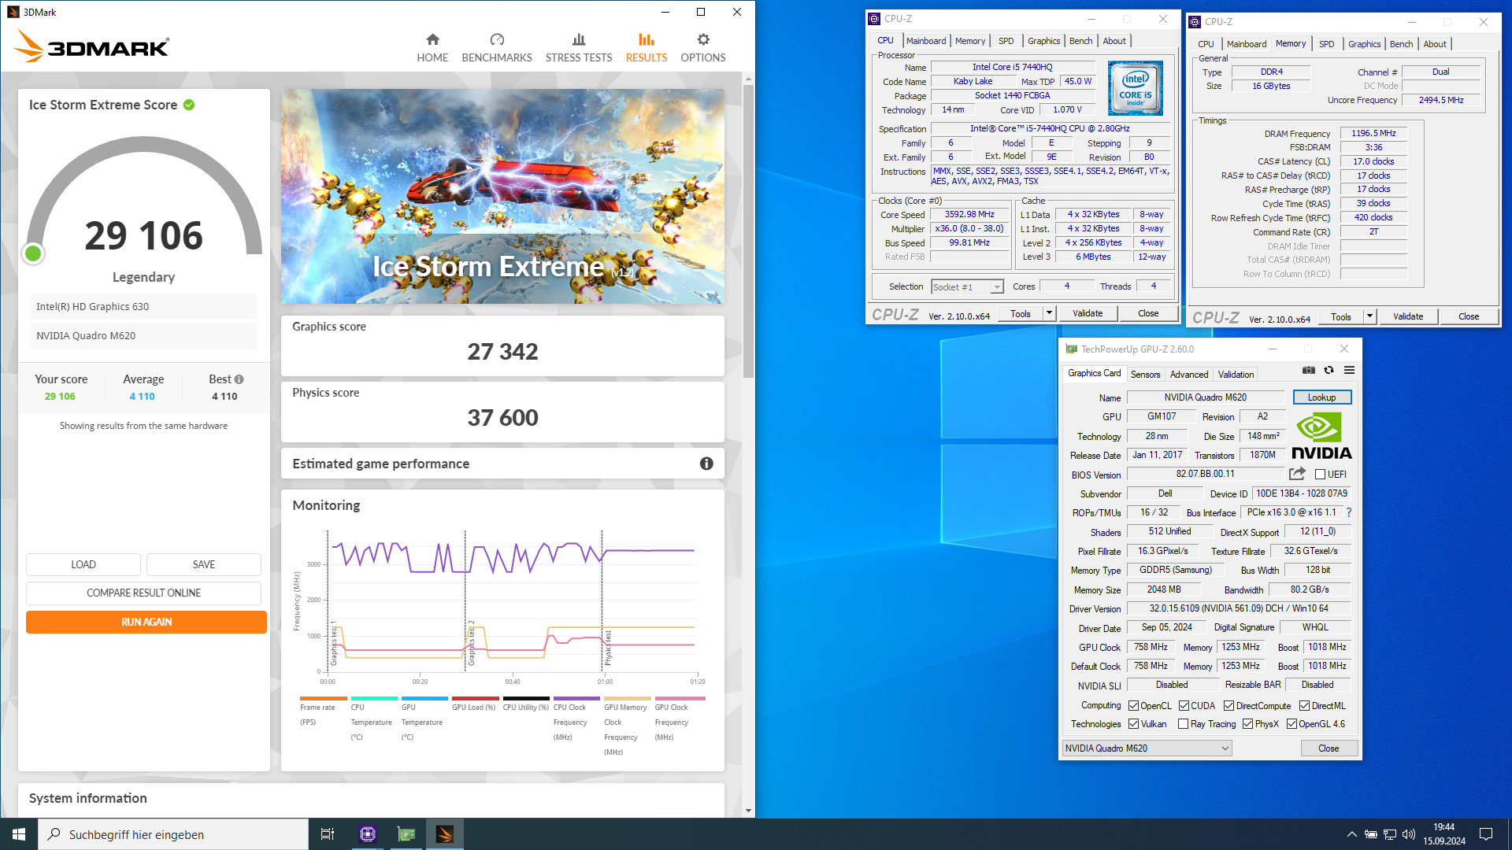Open Bench tab in left CPU-Z
The image size is (1512, 850).
(x=1080, y=41)
